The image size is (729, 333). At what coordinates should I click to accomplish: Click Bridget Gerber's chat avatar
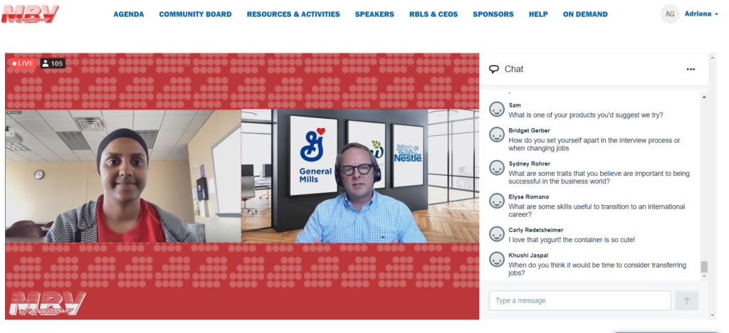(497, 135)
